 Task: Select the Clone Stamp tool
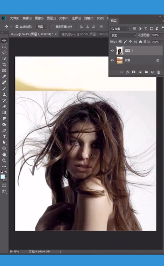(x=4, y=94)
